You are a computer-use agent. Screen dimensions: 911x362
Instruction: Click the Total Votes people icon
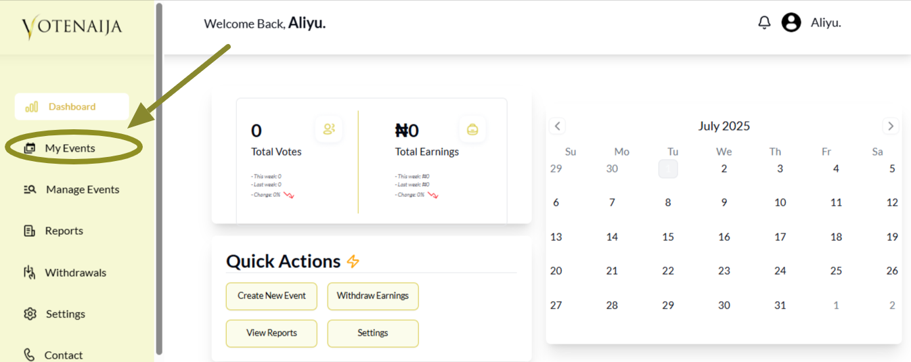click(x=329, y=129)
